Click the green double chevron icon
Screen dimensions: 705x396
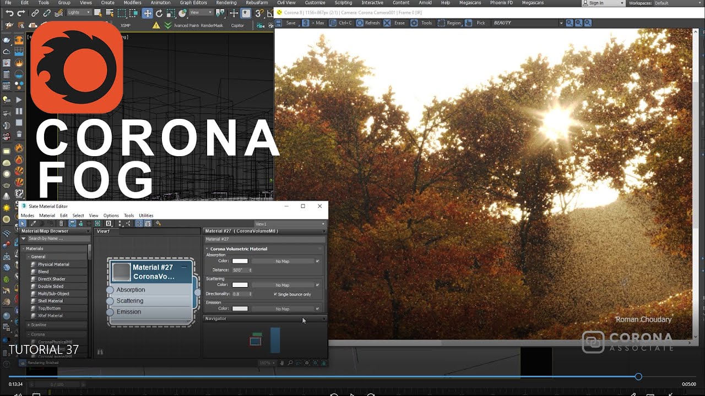tap(167, 25)
